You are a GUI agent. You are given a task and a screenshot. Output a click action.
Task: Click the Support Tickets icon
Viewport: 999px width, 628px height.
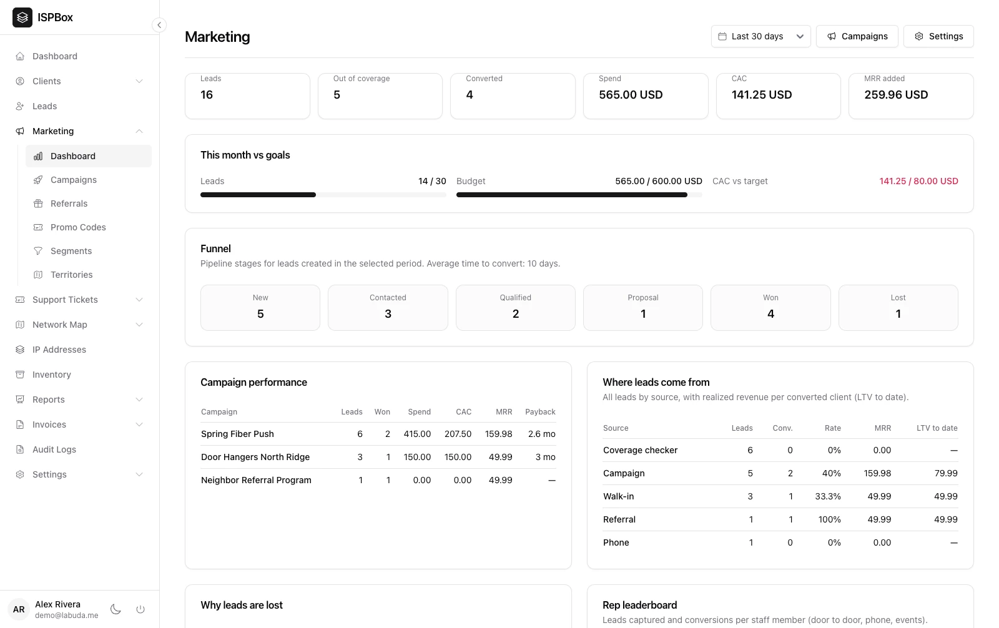pyautogui.click(x=20, y=300)
